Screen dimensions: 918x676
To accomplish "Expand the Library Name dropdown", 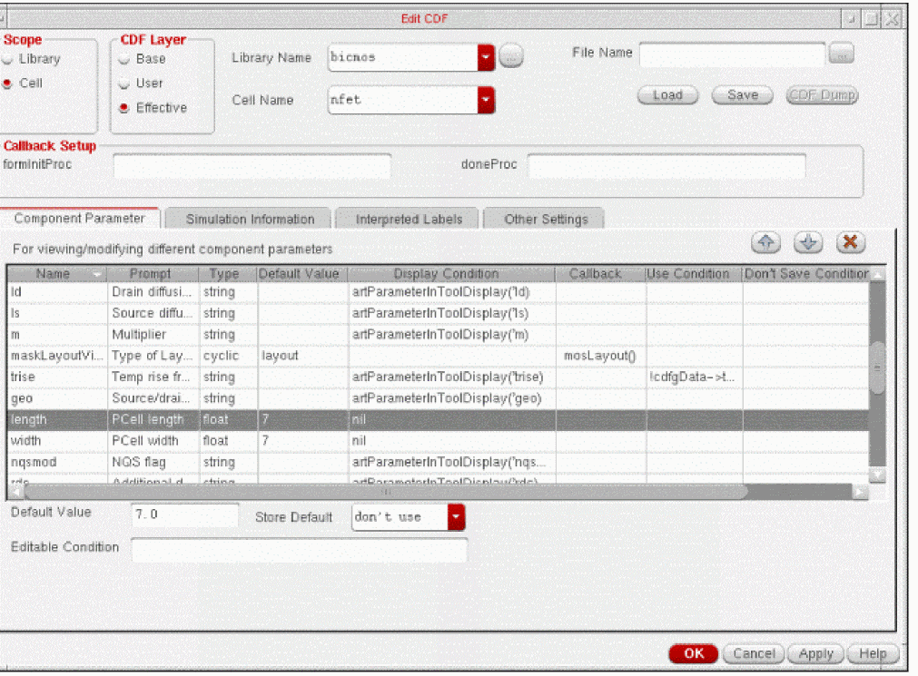I will click(486, 57).
